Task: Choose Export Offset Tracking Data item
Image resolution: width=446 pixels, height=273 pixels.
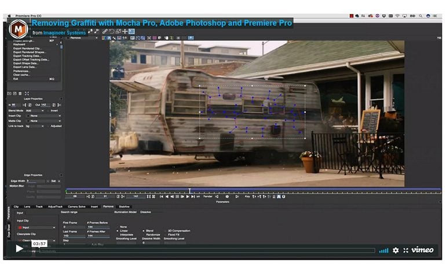Action: (x=31, y=60)
